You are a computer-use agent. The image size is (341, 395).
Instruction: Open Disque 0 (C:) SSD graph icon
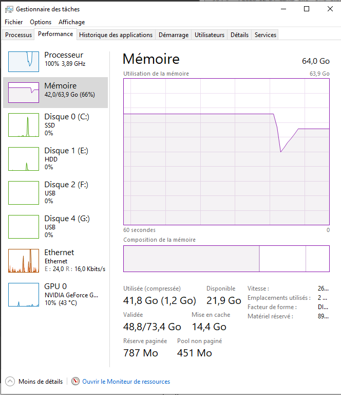point(24,125)
